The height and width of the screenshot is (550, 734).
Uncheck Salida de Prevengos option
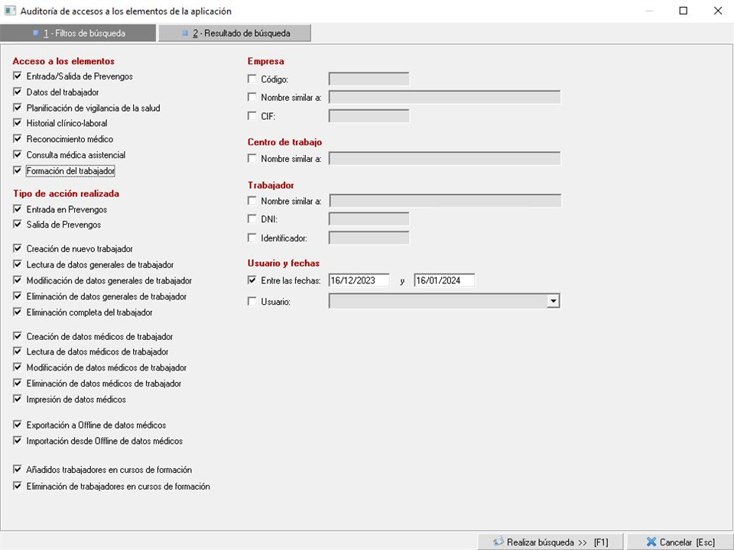click(18, 225)
